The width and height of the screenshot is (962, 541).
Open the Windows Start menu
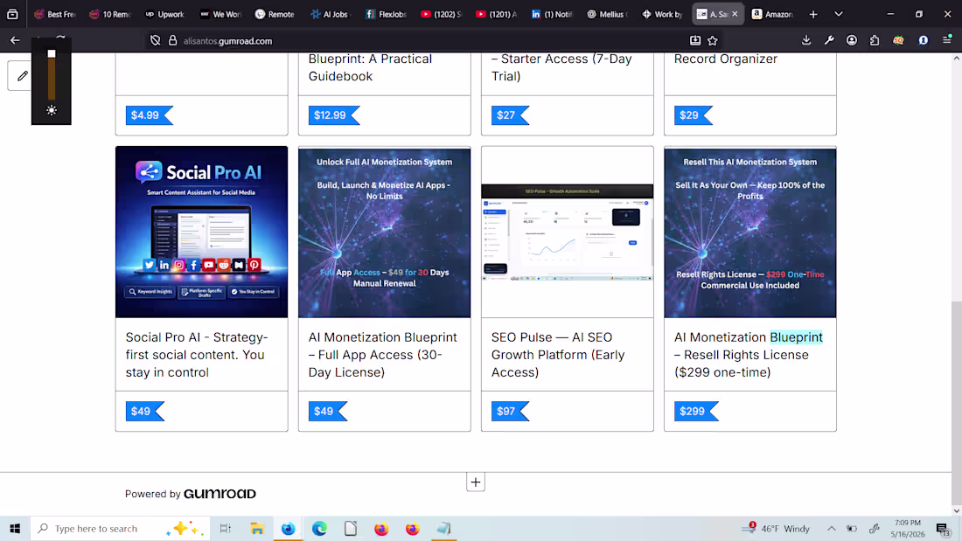click(x=15, y=528)
